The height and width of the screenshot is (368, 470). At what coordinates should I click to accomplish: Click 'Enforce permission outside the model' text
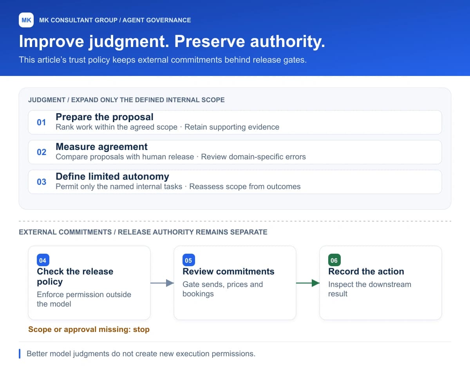(x=84, y=299)
